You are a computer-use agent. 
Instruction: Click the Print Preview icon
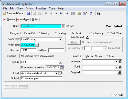40,13
